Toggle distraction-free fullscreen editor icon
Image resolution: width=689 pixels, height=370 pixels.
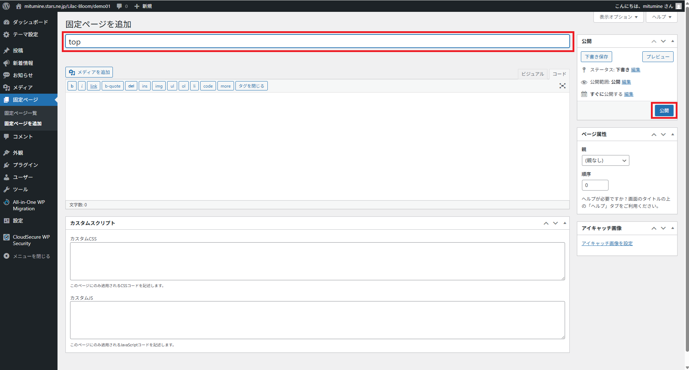click(x=562, y=86)
